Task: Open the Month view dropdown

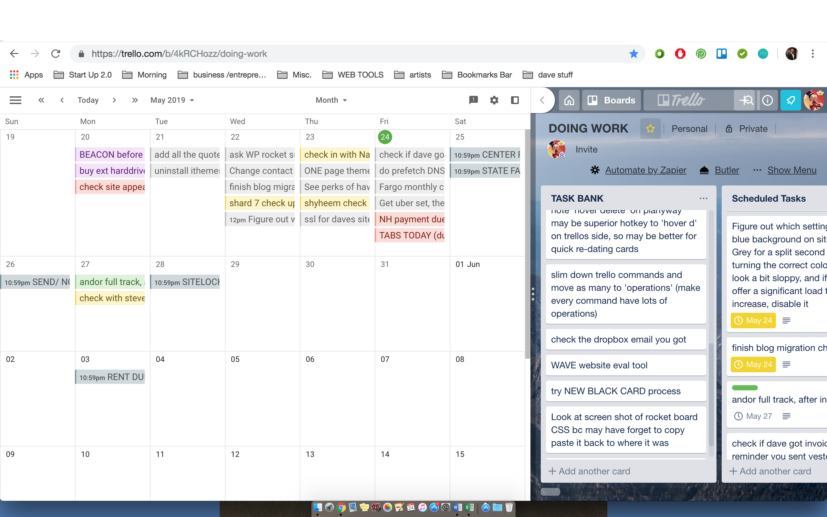Action: [x=331, y=100]
